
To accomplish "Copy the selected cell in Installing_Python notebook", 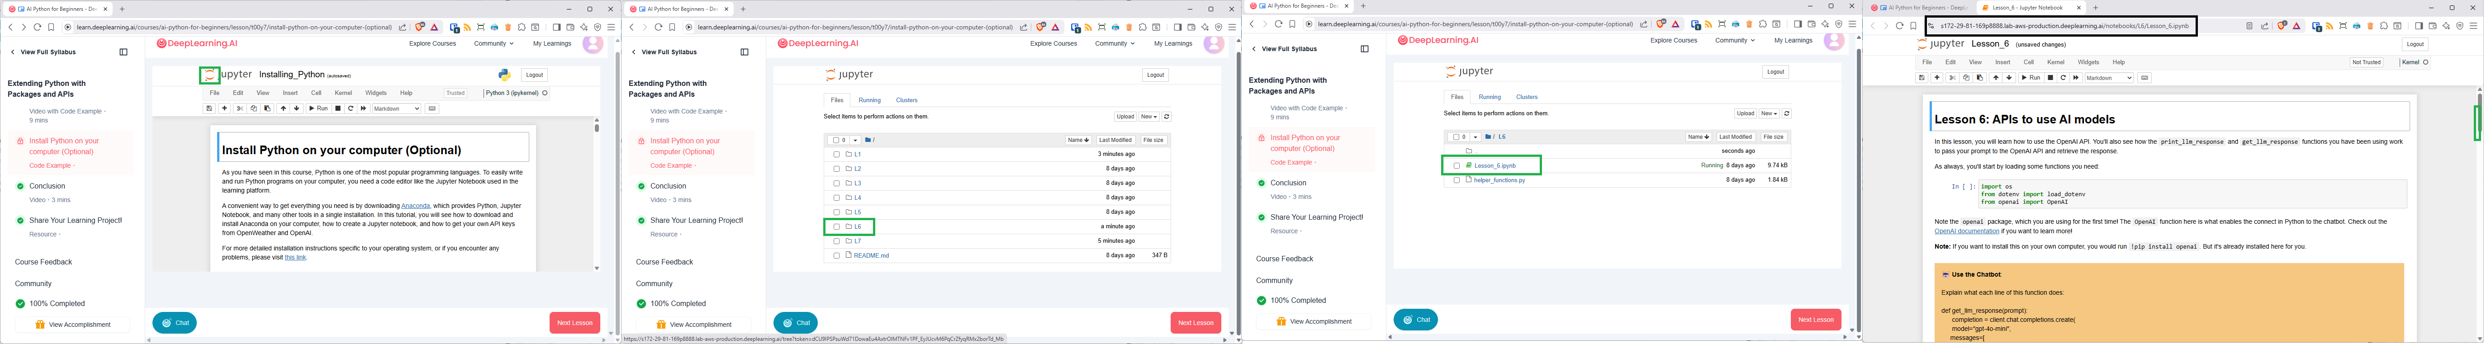I will click(254, 109).
